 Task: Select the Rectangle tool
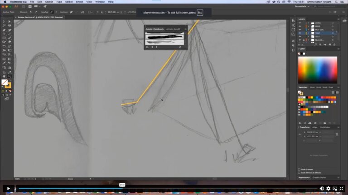click(4, 38)
